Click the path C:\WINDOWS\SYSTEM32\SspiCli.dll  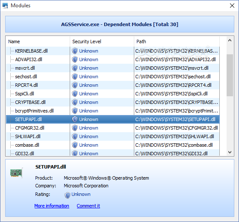tap(171, 94)
